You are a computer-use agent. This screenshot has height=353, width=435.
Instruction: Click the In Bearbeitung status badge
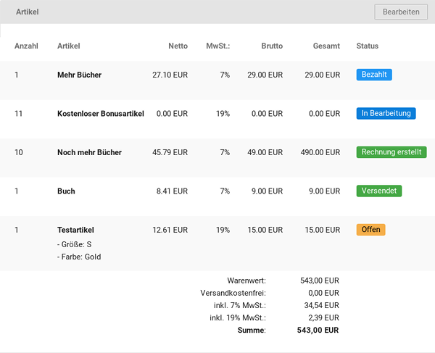(x=386, y=113)
